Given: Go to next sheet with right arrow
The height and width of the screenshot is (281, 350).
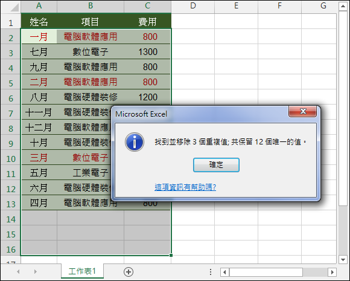Looking at the screenshot, I should click(35, 271).
